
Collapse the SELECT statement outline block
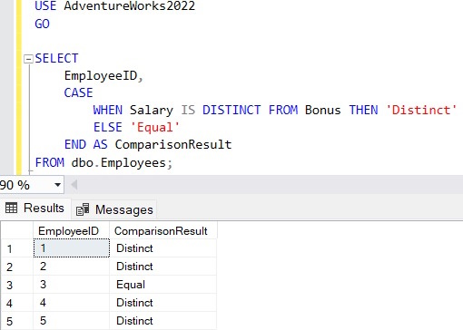(x=28, y=59)
